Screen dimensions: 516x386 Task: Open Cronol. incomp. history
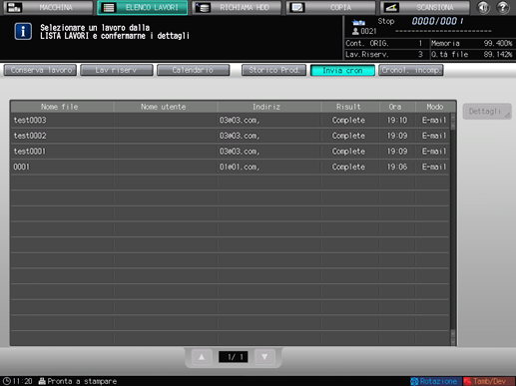pos(411,70)
